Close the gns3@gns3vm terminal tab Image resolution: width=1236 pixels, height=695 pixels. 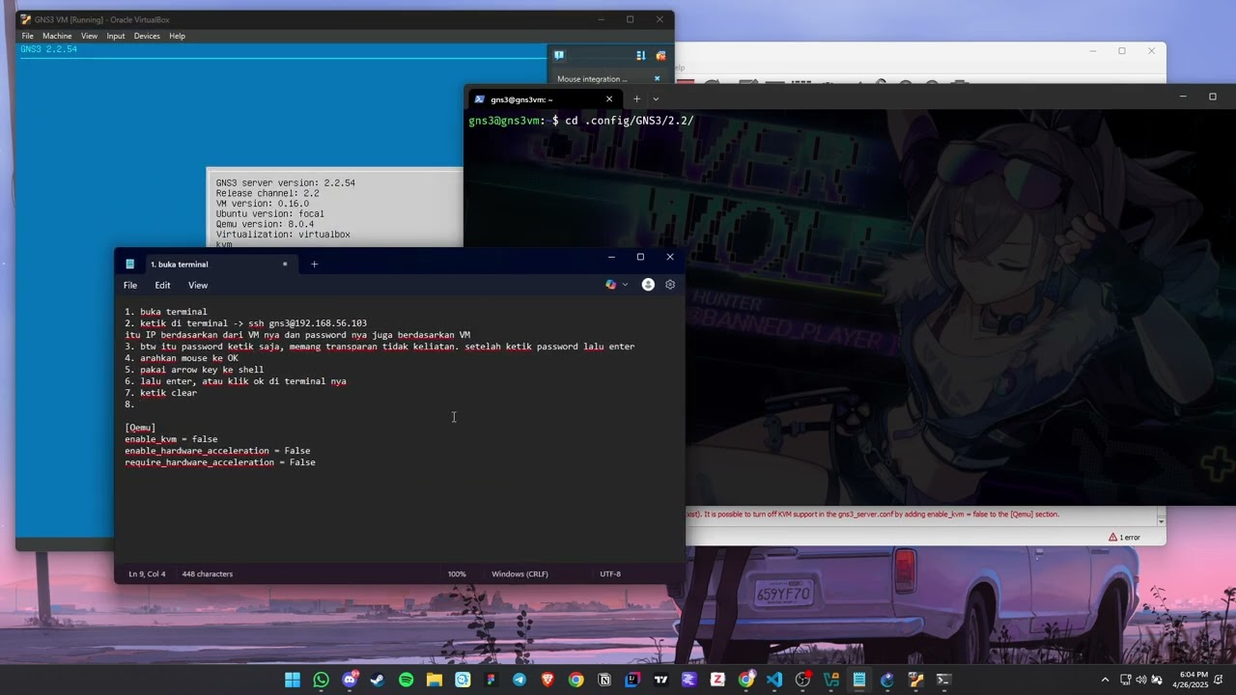(x=609, y=99)
